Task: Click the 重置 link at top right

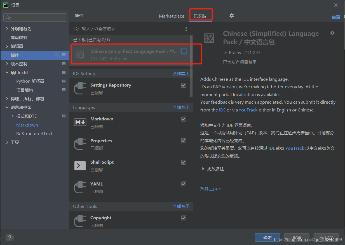Action: 336,17
